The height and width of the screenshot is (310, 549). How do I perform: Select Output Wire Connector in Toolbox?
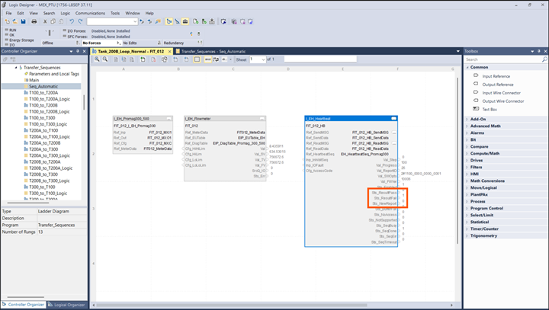pyautogui.click(x=502, y=101)
